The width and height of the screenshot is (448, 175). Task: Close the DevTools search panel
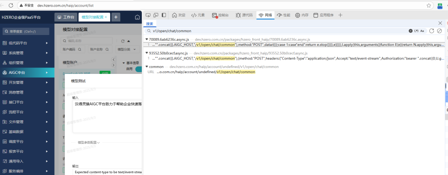pos(440,23)
